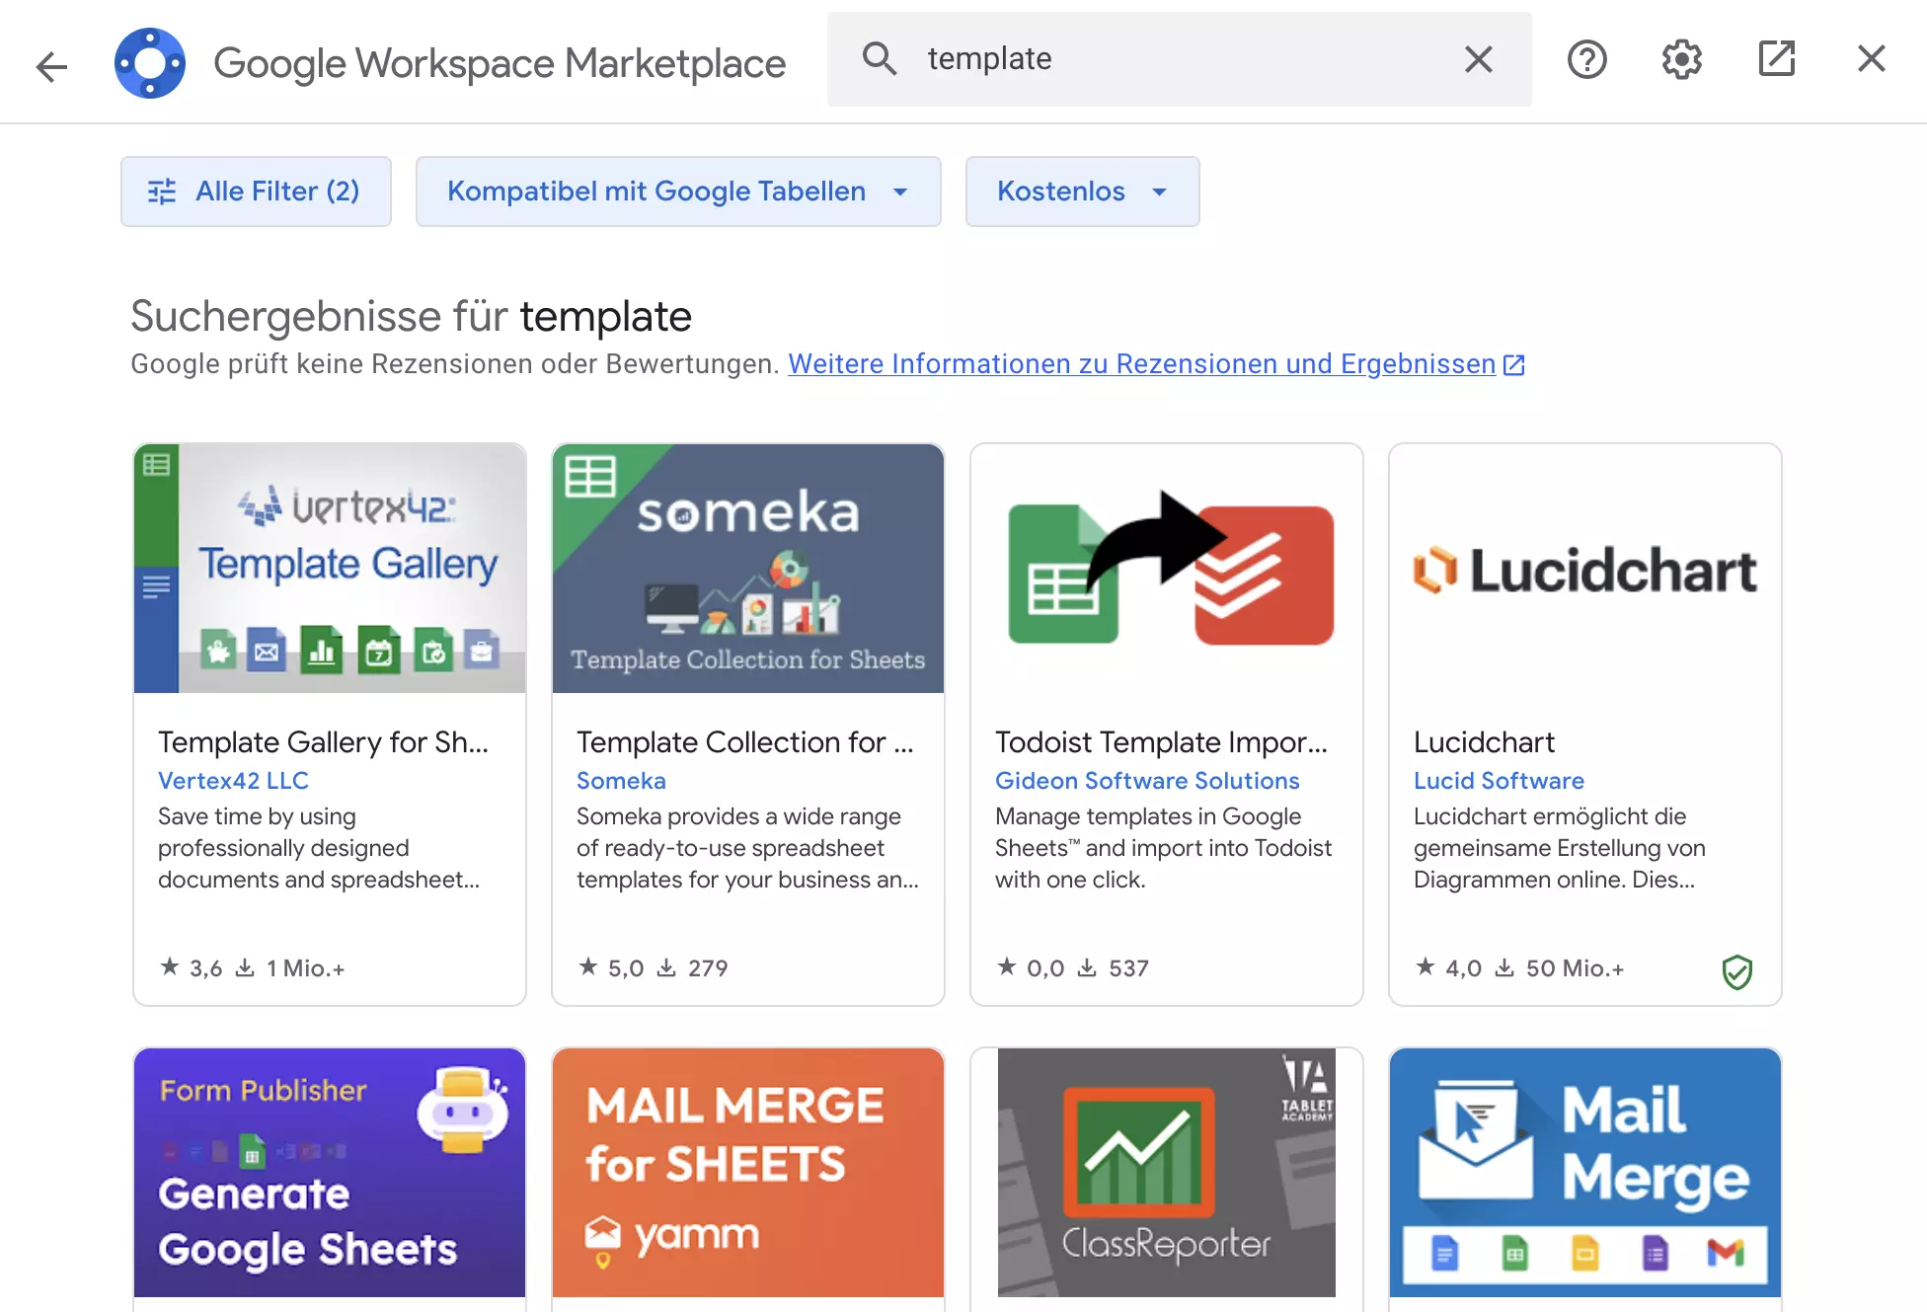The image size is (1927, 1312).
Task: Open help via the question mark icon
Action: coord(1586,59)
